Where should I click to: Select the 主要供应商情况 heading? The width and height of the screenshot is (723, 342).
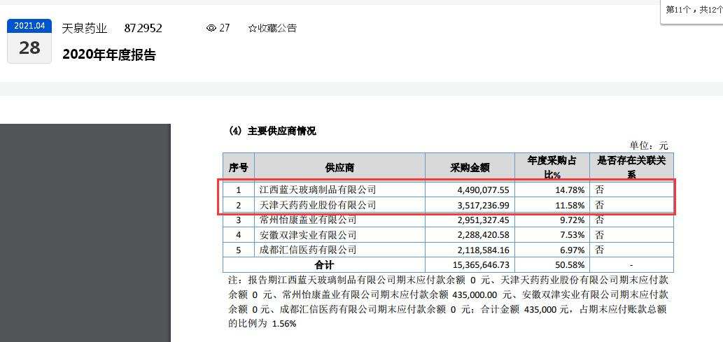pyautogui.click(x=272, y=131)
